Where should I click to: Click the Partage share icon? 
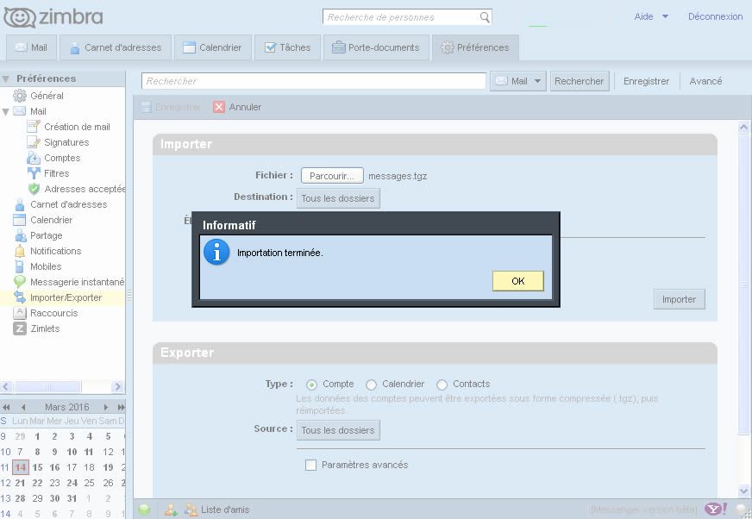click(x=20, y=235)
